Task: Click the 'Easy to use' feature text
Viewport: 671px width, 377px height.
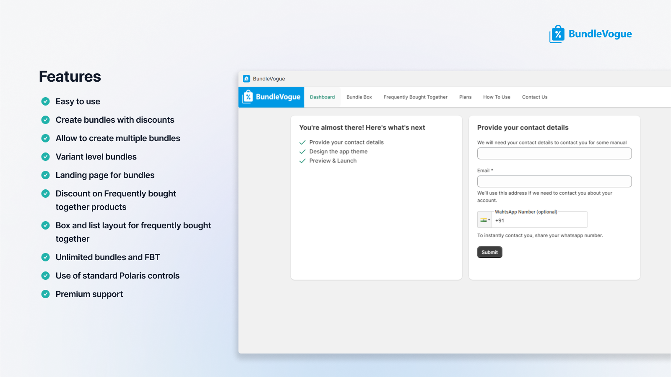Action: pyautogui.click(x=78, y=101)
